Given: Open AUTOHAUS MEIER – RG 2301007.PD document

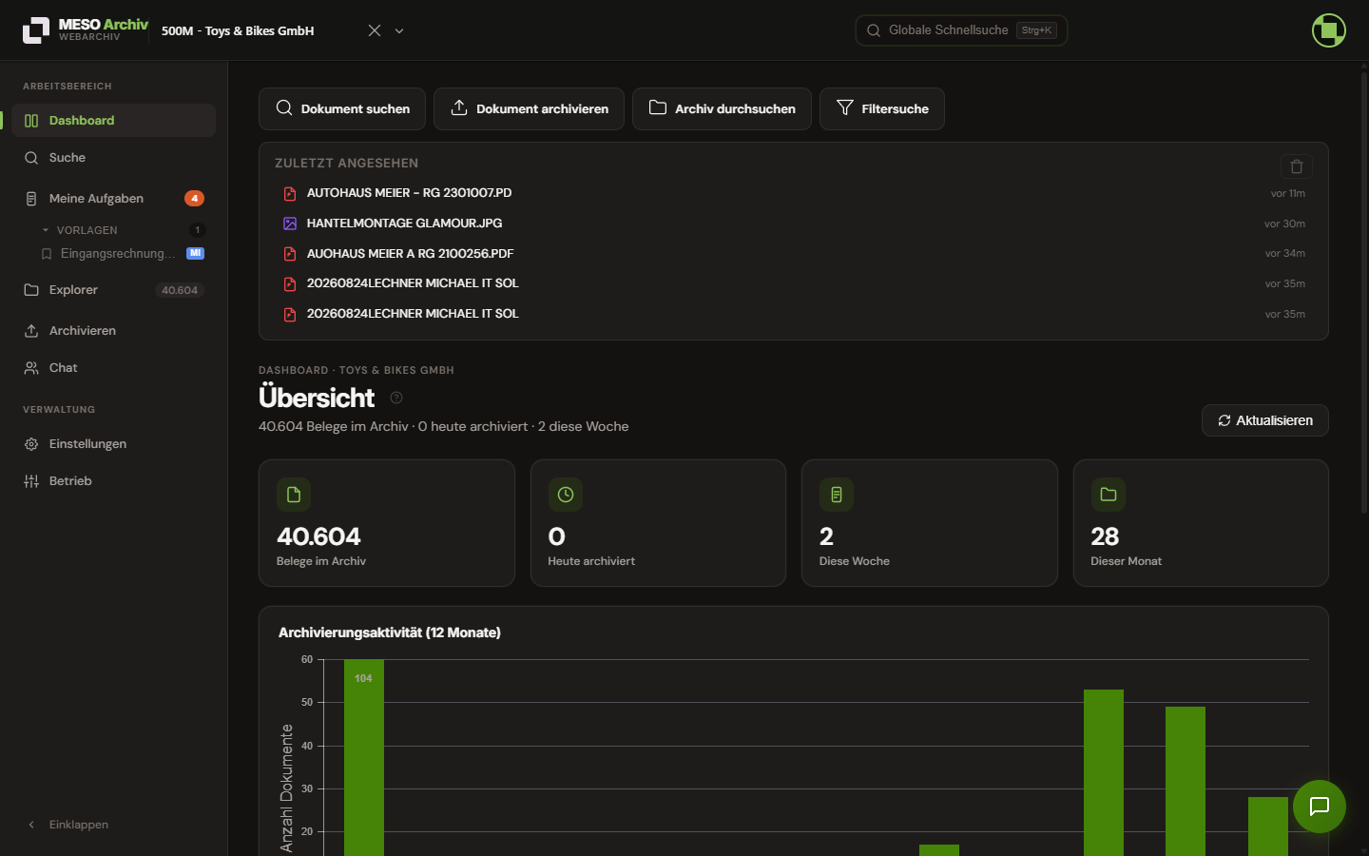Looking at the screenshot, I should 794,193.
